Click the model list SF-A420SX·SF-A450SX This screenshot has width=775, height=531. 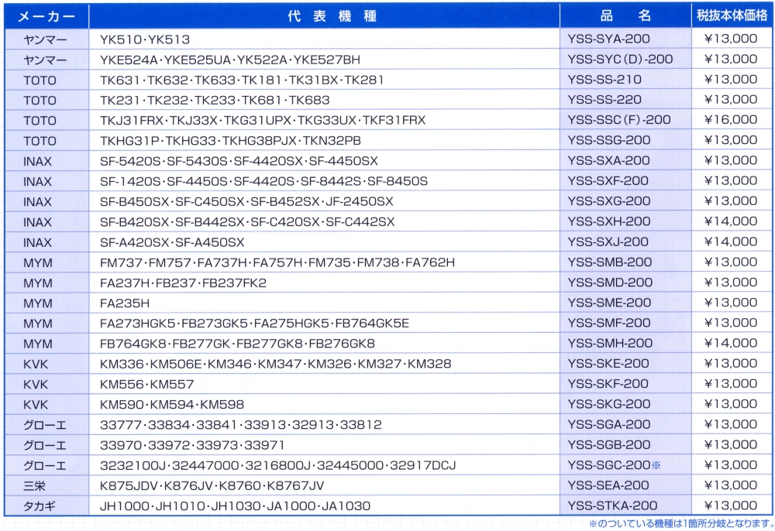[172, 242]
